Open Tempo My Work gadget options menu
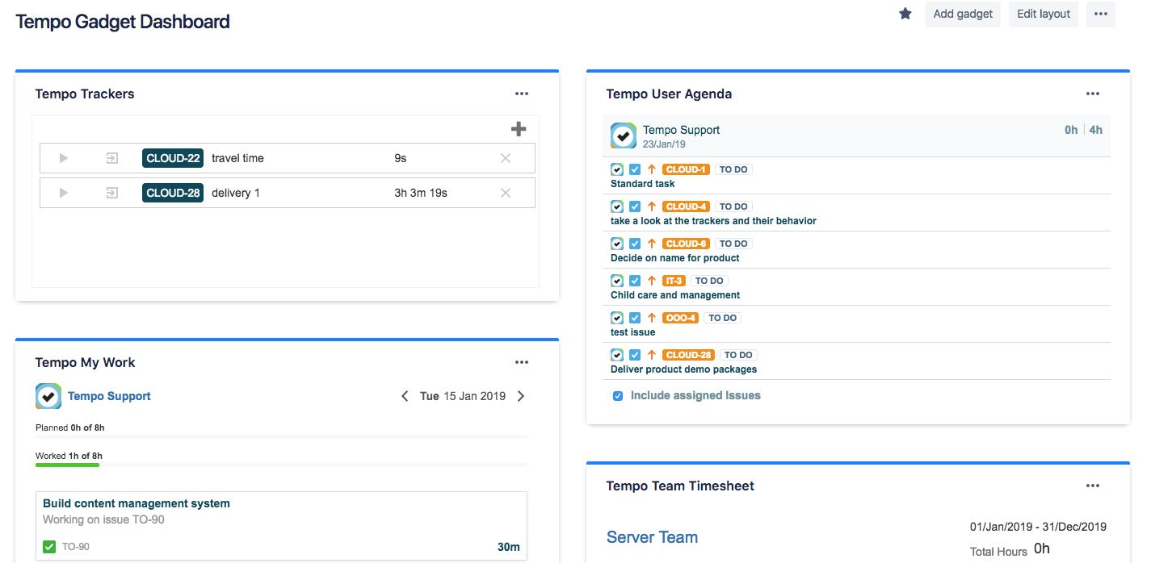The height and width of the screenshot is (563, 1151). click(522, 362)
